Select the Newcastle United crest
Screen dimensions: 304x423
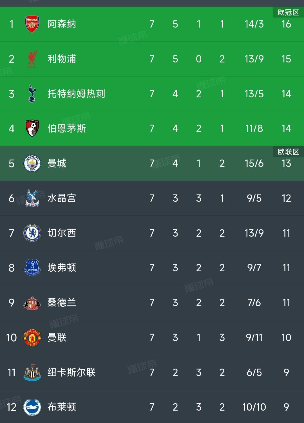(32, 372)
